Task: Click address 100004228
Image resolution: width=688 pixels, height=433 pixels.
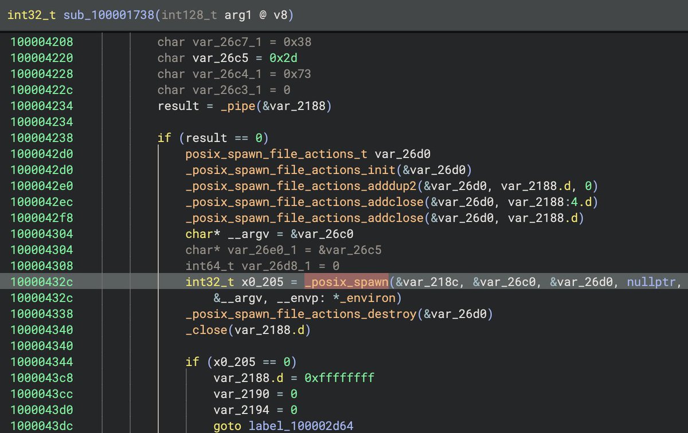Action: click(41, 74)
